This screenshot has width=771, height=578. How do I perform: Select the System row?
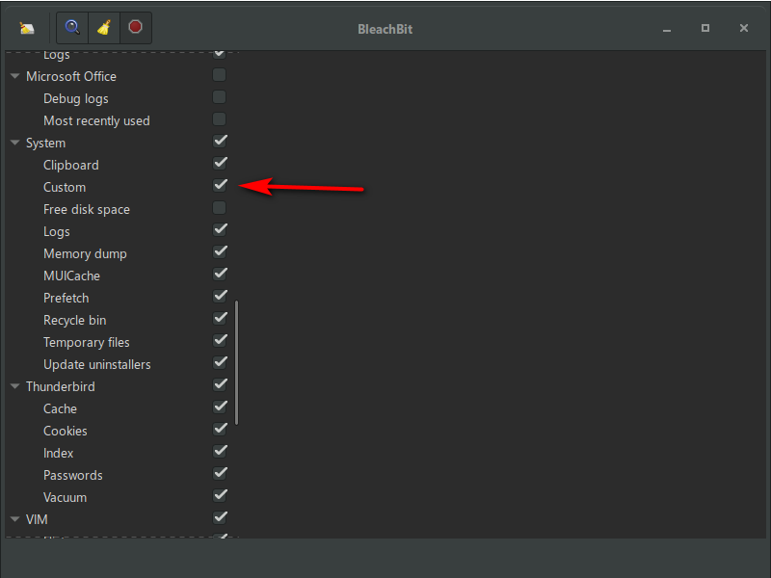coord(45,144)
